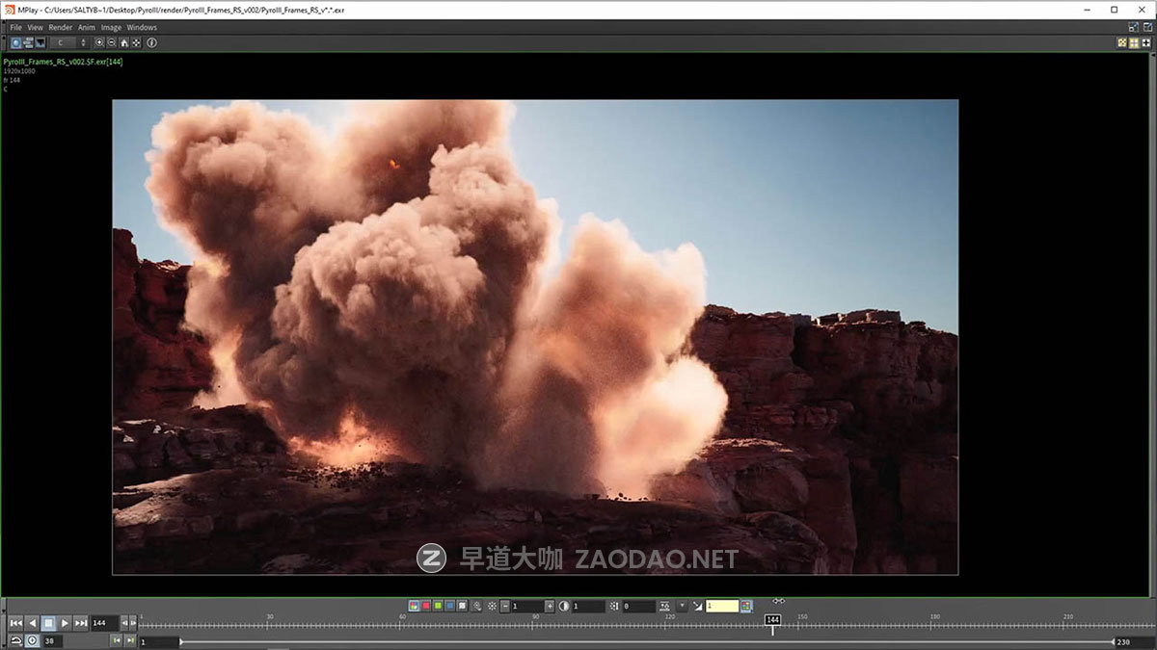Click the playback range slider bar
1157x650 pixels.
click(646, 641)
